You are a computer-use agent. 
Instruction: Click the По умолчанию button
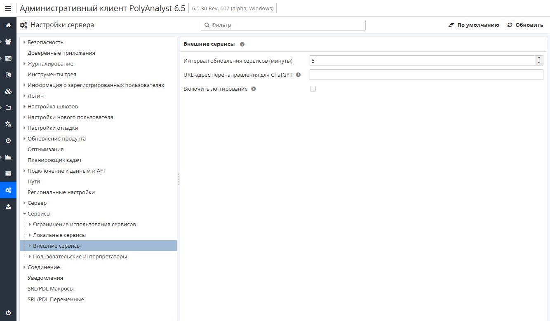click(474, 25)
